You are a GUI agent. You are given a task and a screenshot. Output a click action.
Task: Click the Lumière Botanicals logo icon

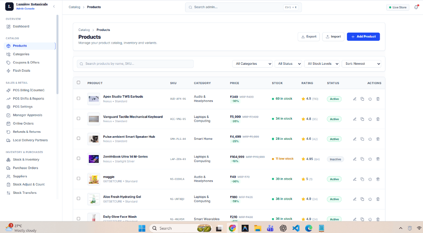pos(9,7)
